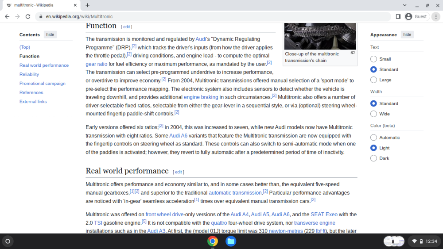Open the TSI link
443x249 pixels.
tap(98, 223)
